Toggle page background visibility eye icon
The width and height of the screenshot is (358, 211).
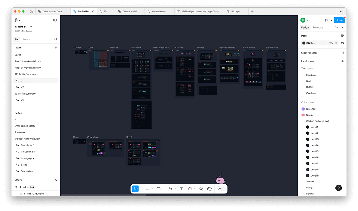coord(342,43)
